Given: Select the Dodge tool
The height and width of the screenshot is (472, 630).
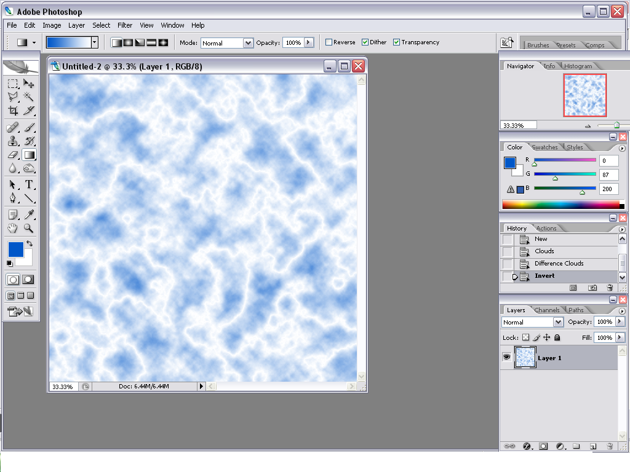Looking at the screenshot, I should pos(28,168).
